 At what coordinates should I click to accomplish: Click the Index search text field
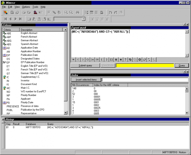pyautogui.click(x=145, y=80)
